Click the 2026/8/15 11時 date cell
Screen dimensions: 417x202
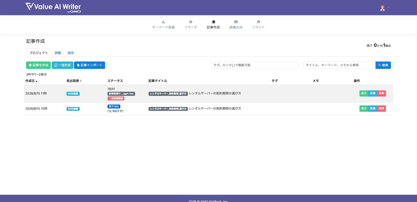pos(36,93)
